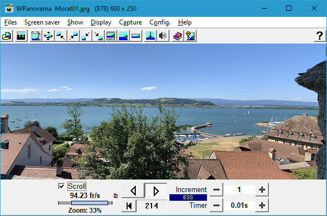Click the panorama lake image

[x=163, y=112]
